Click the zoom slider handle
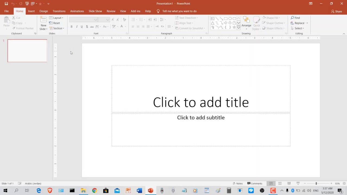The height and width of the screenshot is (195, 347). 316,184
